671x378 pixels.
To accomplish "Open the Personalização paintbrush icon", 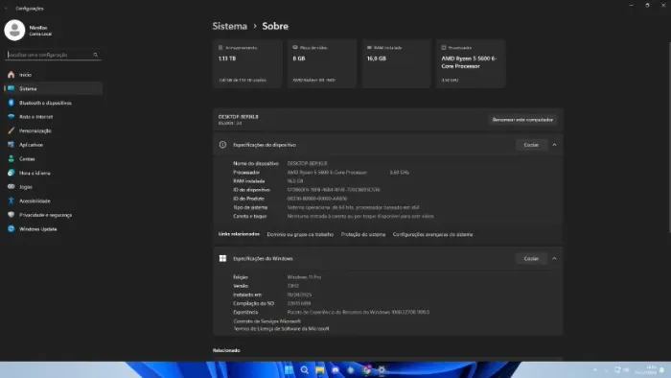I will (12, 130).
